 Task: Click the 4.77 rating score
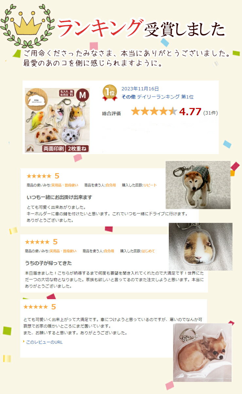coord(190,112)
